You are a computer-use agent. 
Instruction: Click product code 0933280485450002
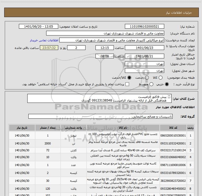coord(173,189)
